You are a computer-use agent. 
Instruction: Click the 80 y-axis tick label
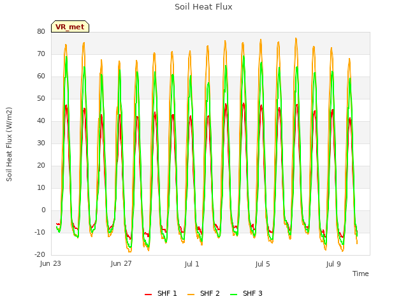41,31
